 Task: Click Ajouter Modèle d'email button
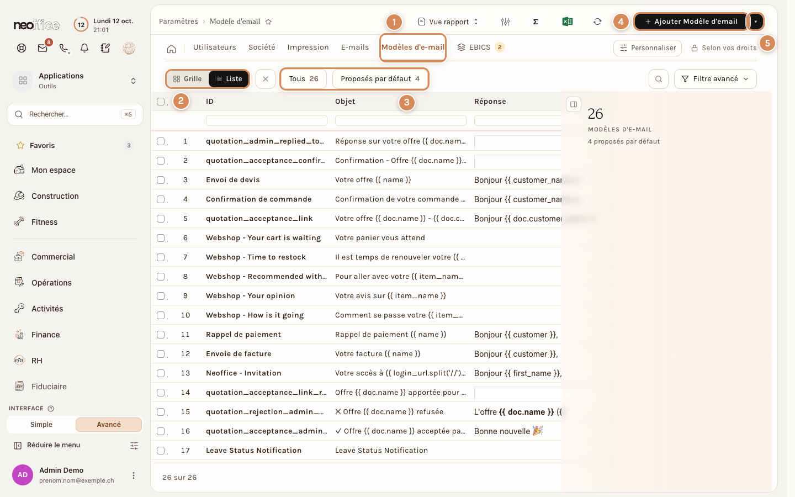(691, 22)
